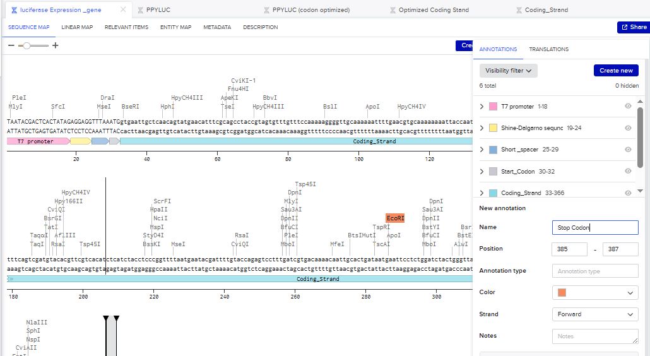Click the T7 promoter pink arrow annotation
The width and height of the screenshot is (650, 356).
37,141
